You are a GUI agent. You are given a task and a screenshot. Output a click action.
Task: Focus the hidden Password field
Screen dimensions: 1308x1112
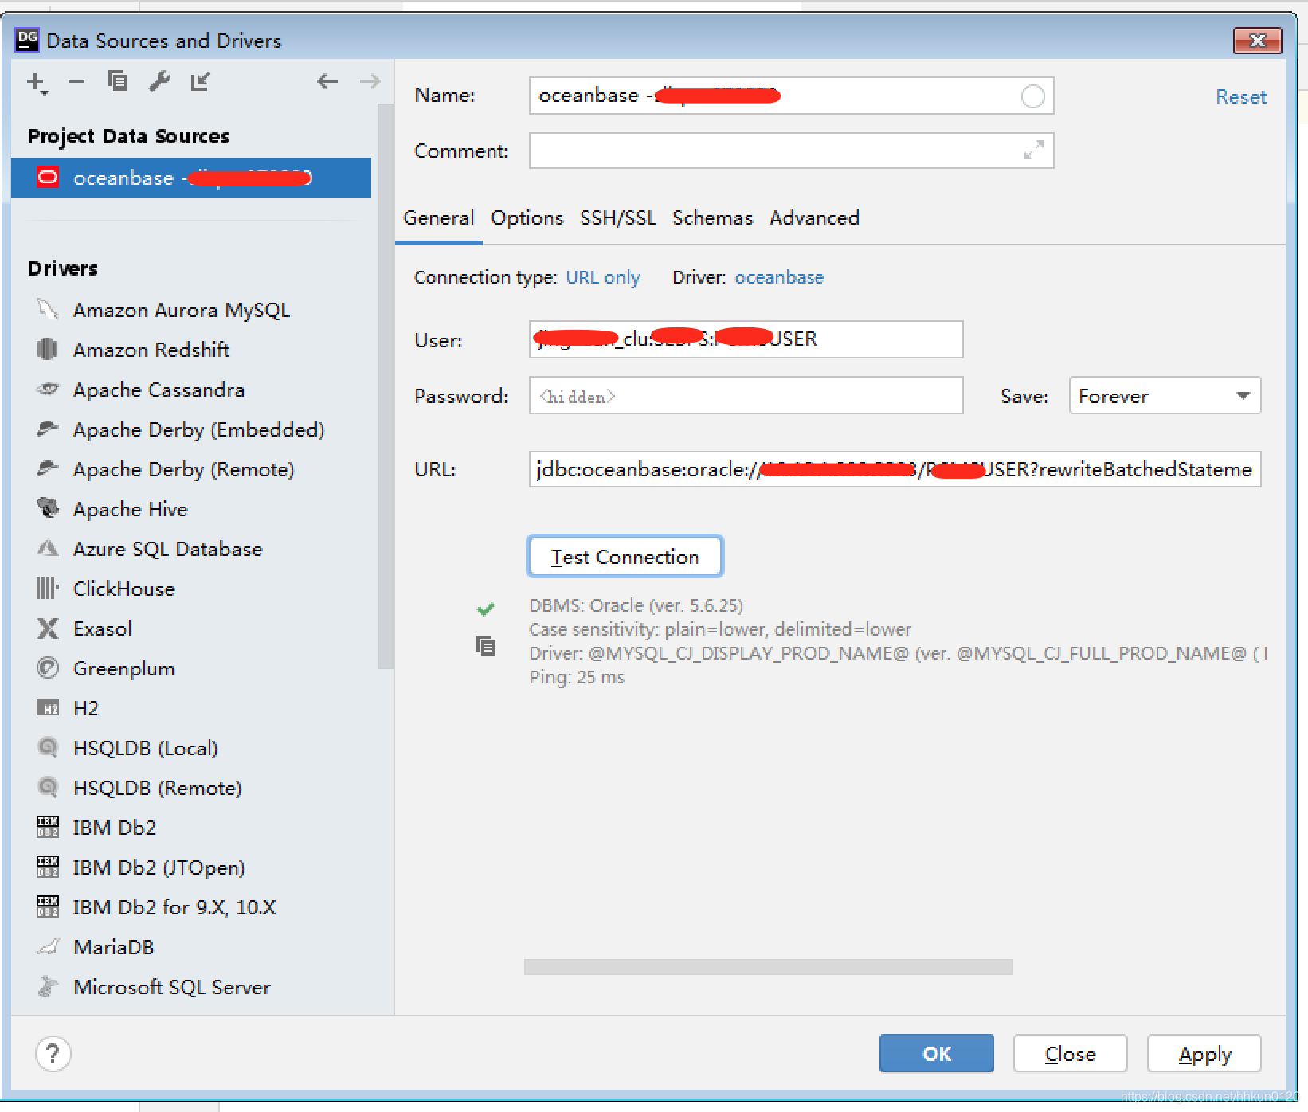(746, 395)
